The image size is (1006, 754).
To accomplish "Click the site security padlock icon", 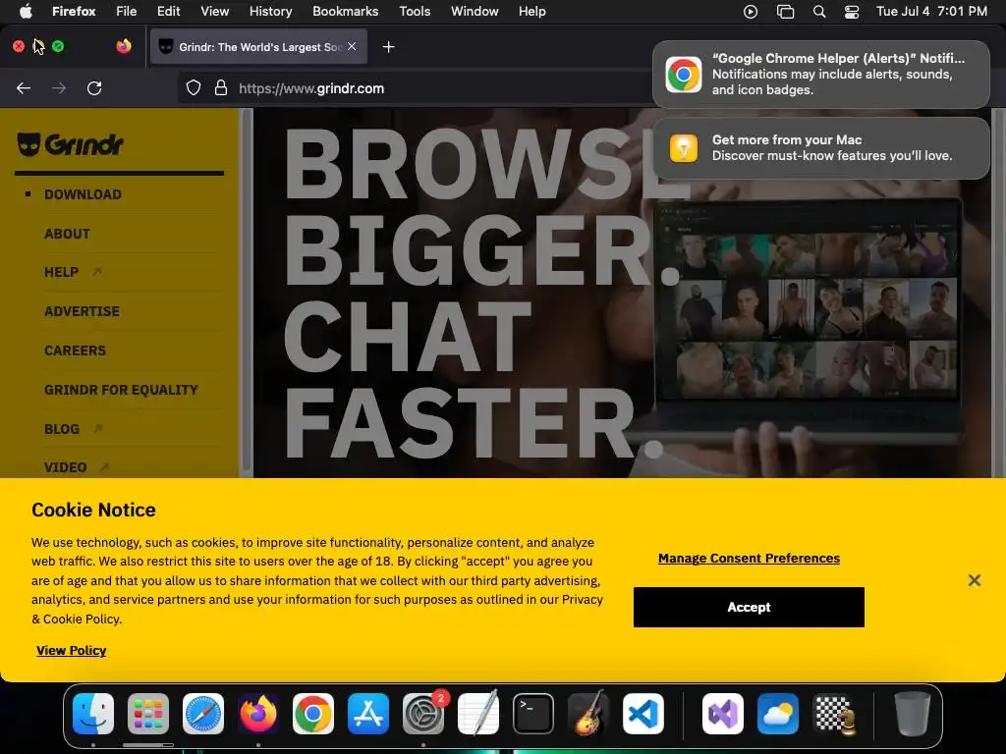I will point(221,87).
